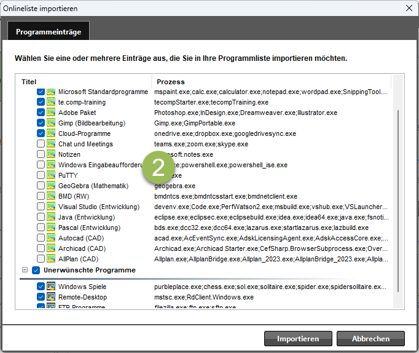Select the text 'tecompStarter.exe;tecompTraining.exe'

(x=211, y=102)
